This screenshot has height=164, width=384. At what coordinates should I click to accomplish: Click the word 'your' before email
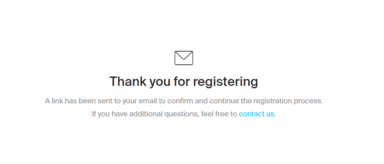coord(130,101)
